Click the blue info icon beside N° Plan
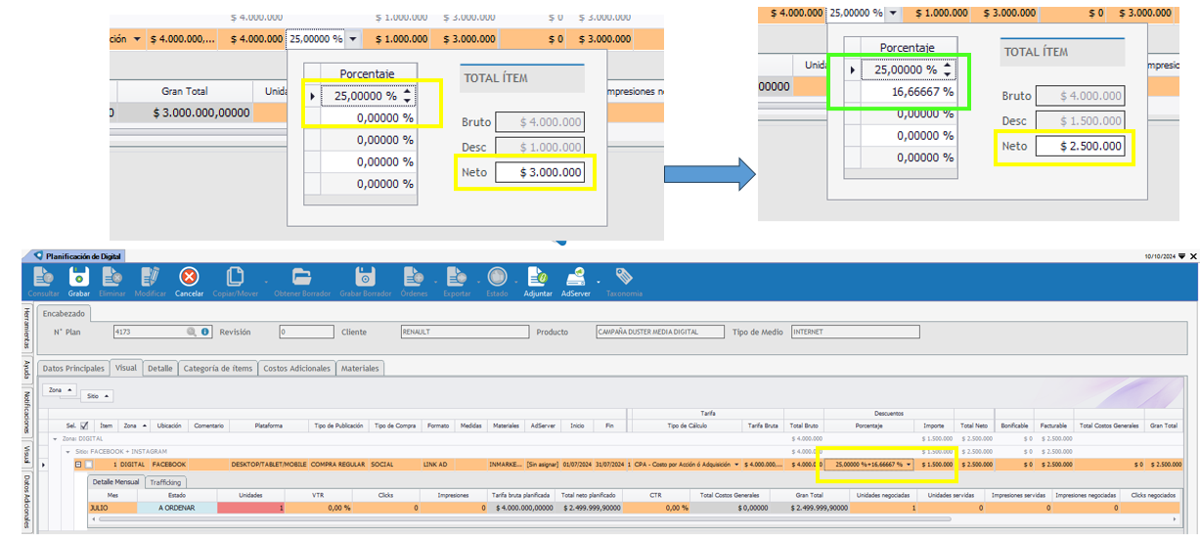The height and width of the screenshot is (537, 1200). [205, 332]
